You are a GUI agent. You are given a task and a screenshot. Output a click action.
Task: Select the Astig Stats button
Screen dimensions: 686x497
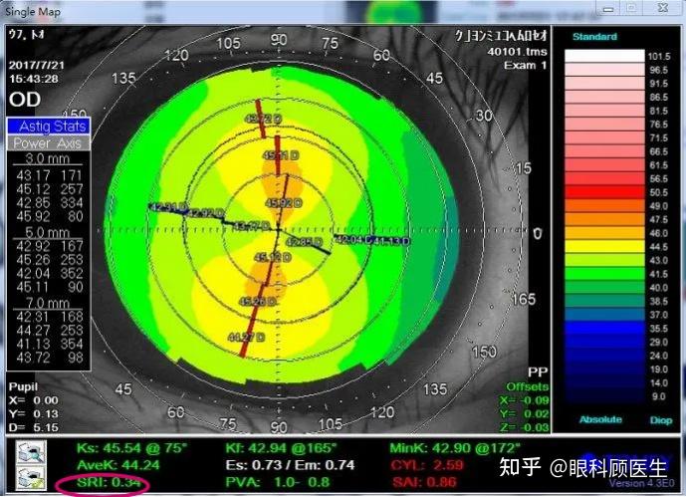coord(49,126)
